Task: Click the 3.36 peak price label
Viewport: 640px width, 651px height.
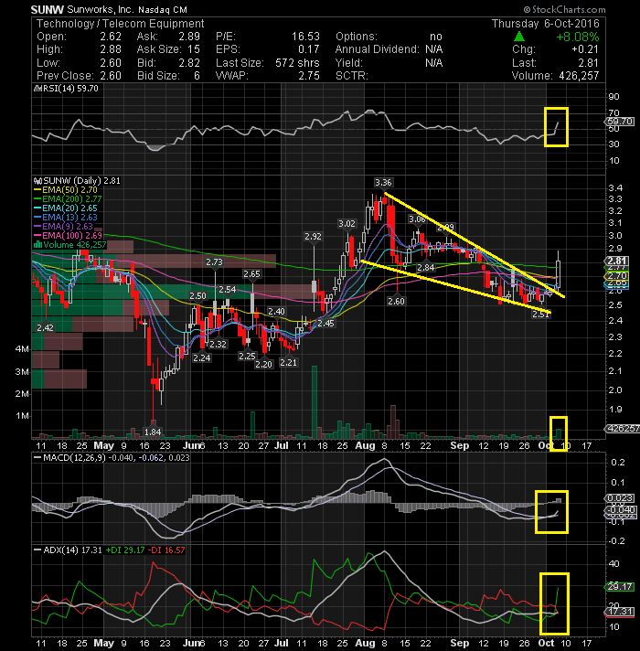Action: (x=383, y=183)
